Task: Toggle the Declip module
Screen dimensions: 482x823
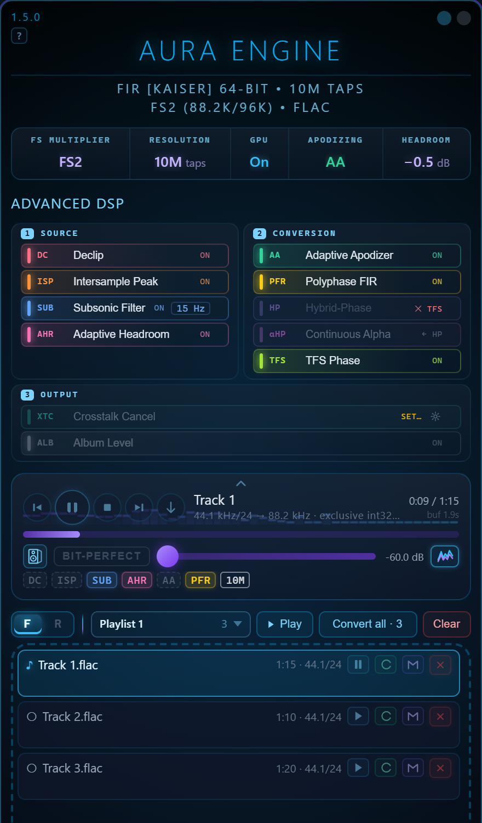Action: click(125, 255)
